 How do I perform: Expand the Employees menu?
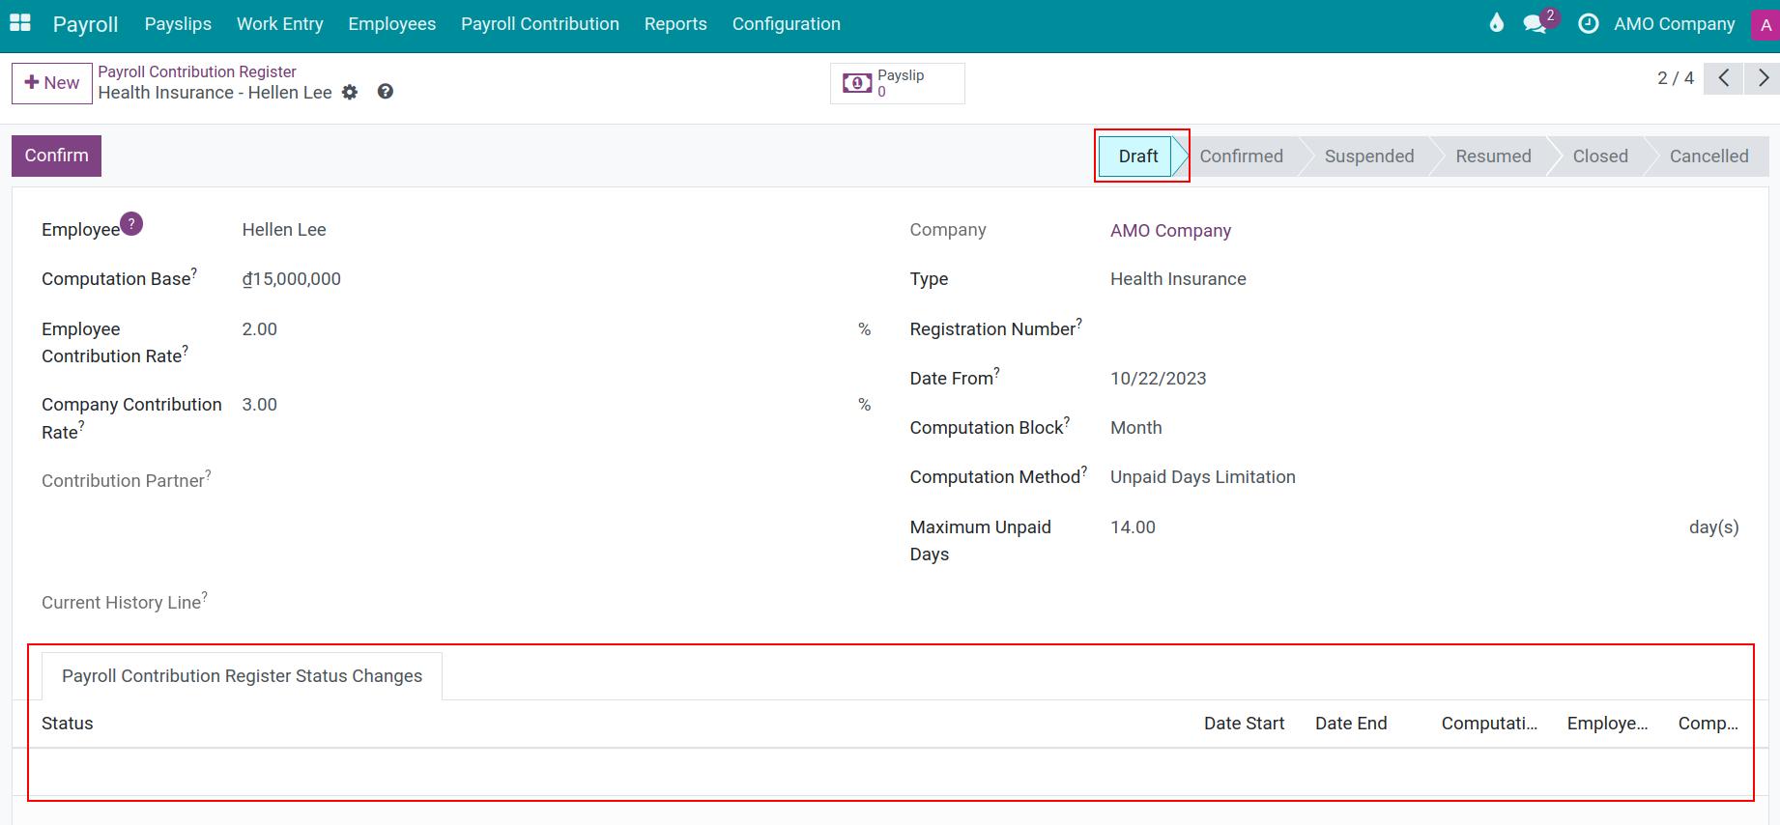(x=391, y=24)
